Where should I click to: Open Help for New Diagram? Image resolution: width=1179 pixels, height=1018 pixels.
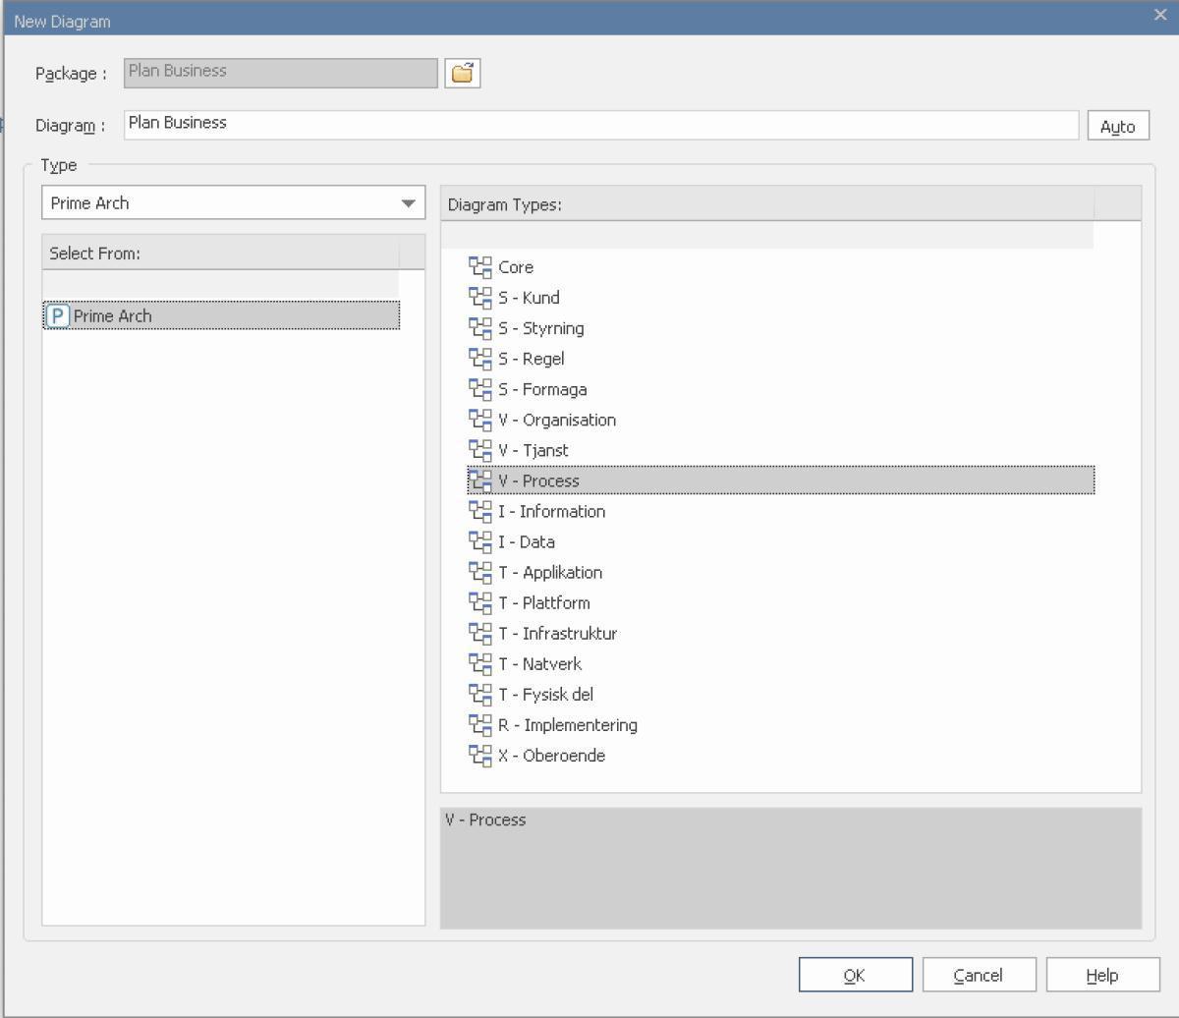click(x=1101, y=975)
